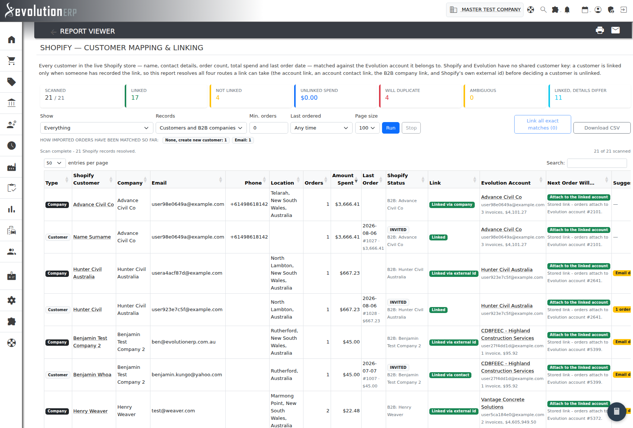Click the blue Run button
Viewport: 633px width, 428px height.
coord(391,128)
